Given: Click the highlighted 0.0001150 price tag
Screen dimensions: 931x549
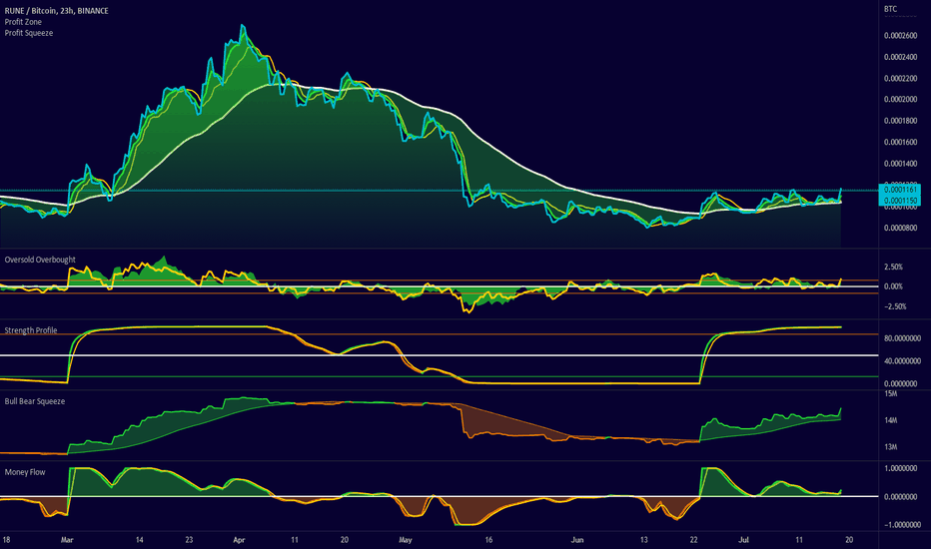Looking at the screenshot, I should (x=900, y=201).
